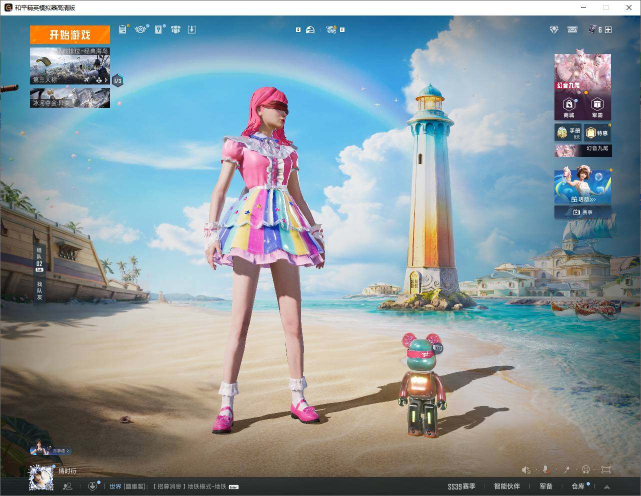Open the helmet icon at top center
641x496 pixels.
[310, 30]
